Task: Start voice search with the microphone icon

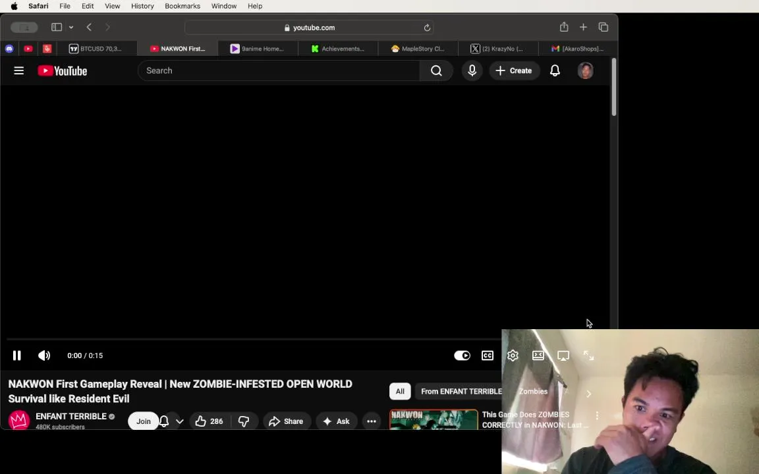Action: [x=472, y=70]
